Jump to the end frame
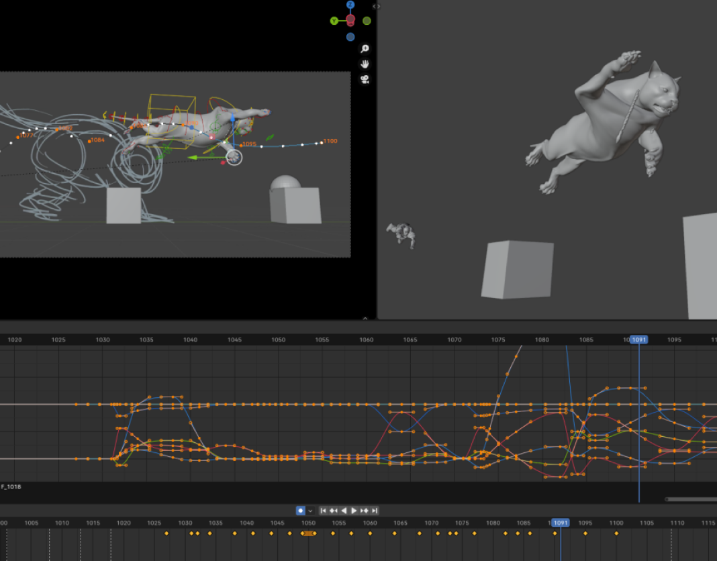 [x=375, y=511]
